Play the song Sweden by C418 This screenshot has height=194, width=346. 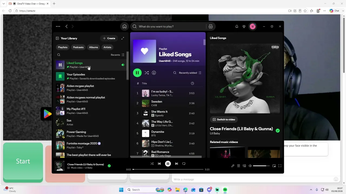click(x=168, y=103)
